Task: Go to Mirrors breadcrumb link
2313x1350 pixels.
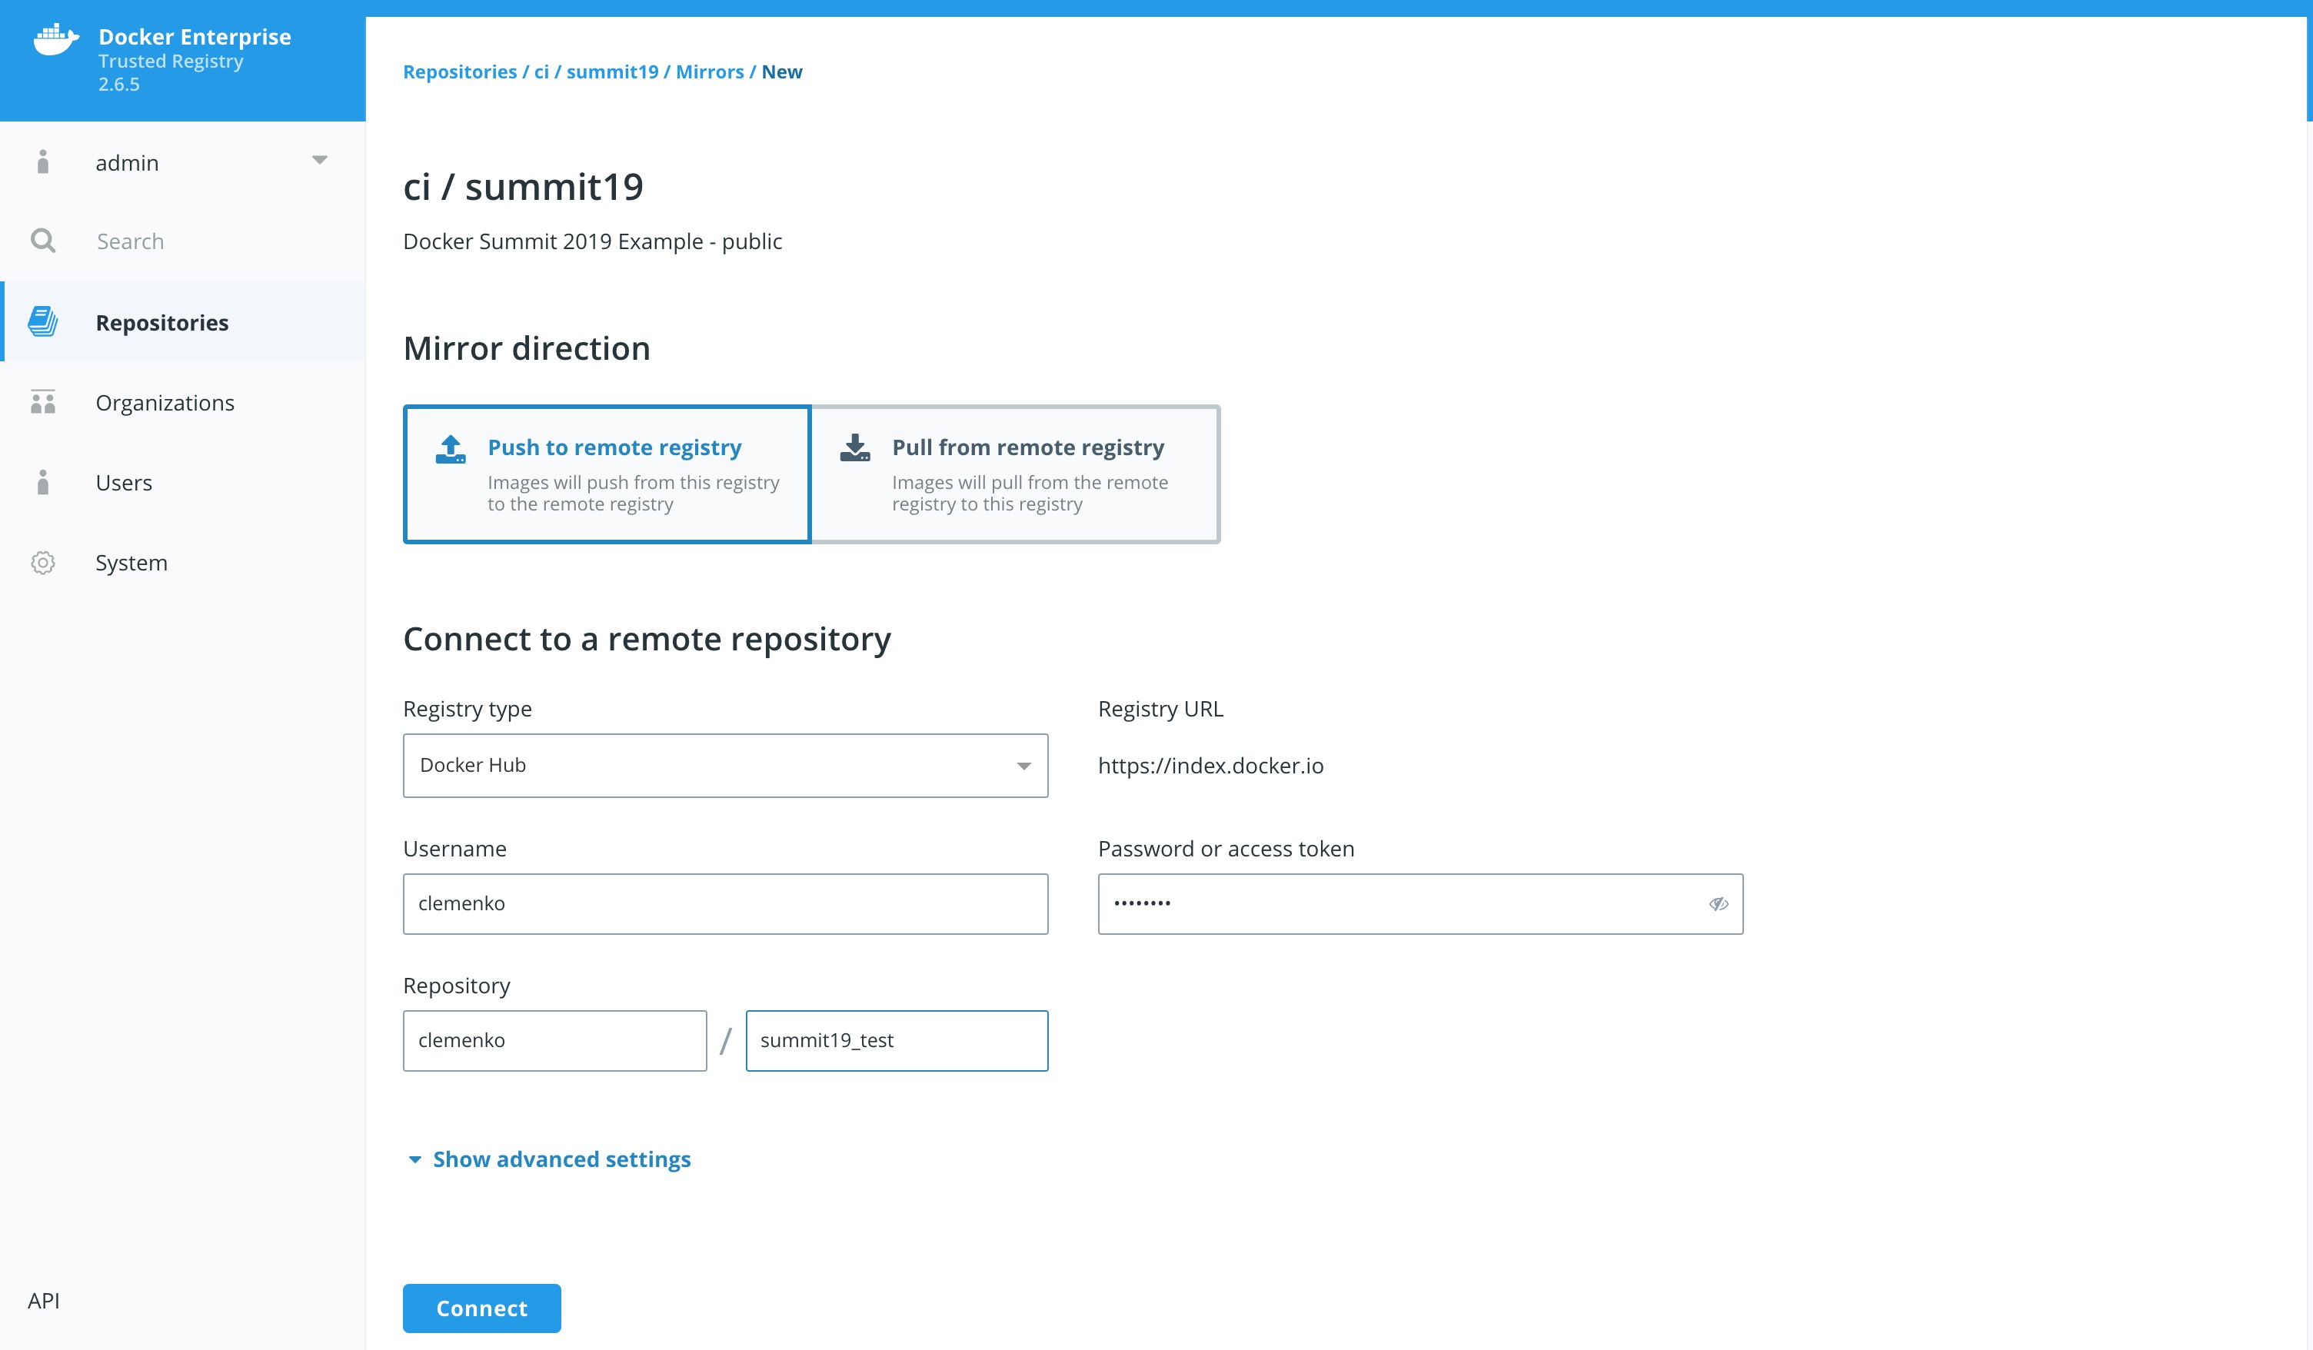Action: click(708, 71)
